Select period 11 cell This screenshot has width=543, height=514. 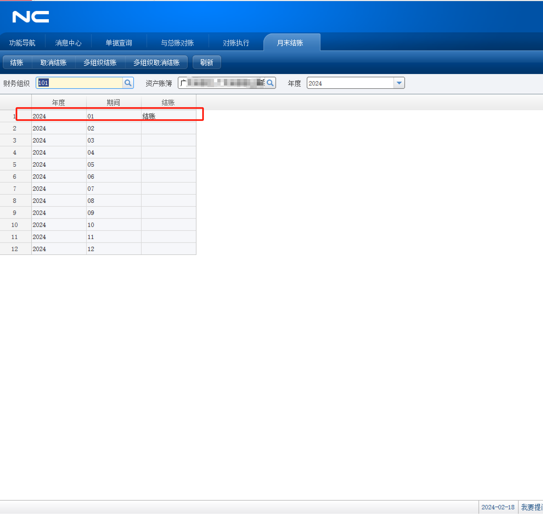pyautogui.click(x=114, y=237)
